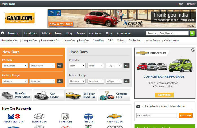Open the Used Cars City dropdown by brand
Screen dimensions: 197x128
click(x=114, y=65)
